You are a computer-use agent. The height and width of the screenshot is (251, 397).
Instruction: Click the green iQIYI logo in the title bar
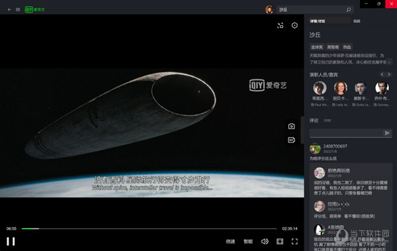[34, 10]
